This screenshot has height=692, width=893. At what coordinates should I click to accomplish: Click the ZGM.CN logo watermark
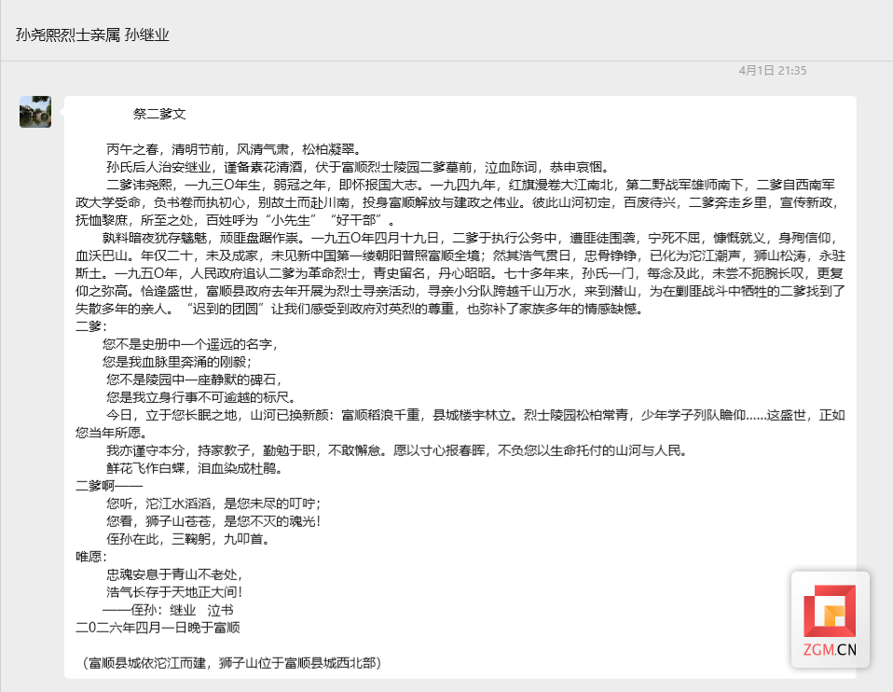830,619
